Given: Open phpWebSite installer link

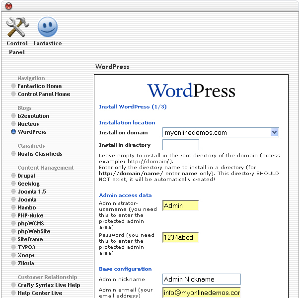Looking at the screenshot, I should click(x=34, y=231).
